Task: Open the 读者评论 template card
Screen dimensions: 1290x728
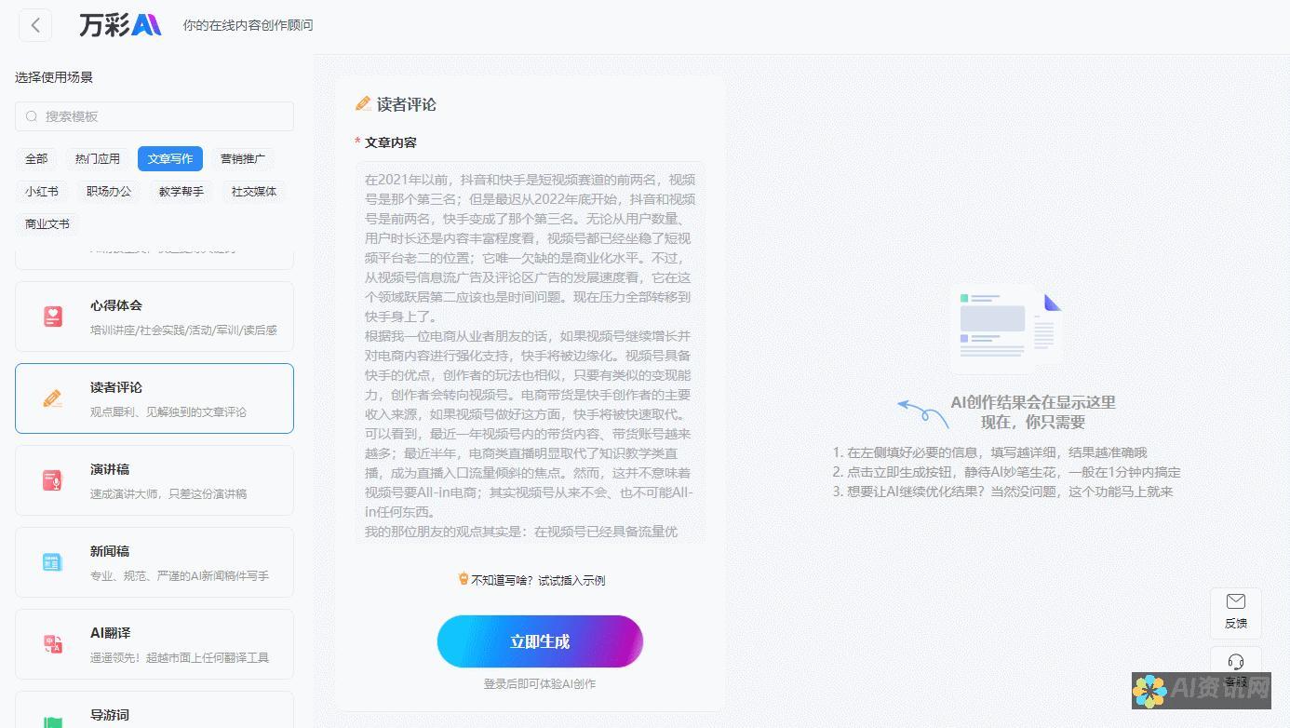Action: click(155, 398)
